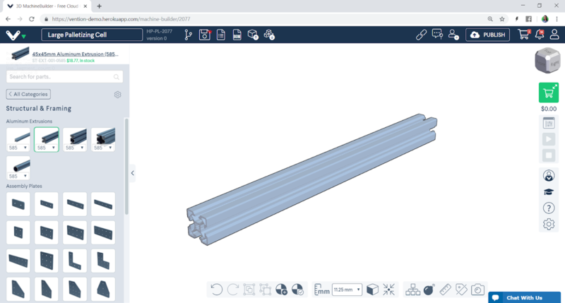Open the 45x45mm Aluminum Extrusion link
This screenshot has height=303, width=565.
75,54
